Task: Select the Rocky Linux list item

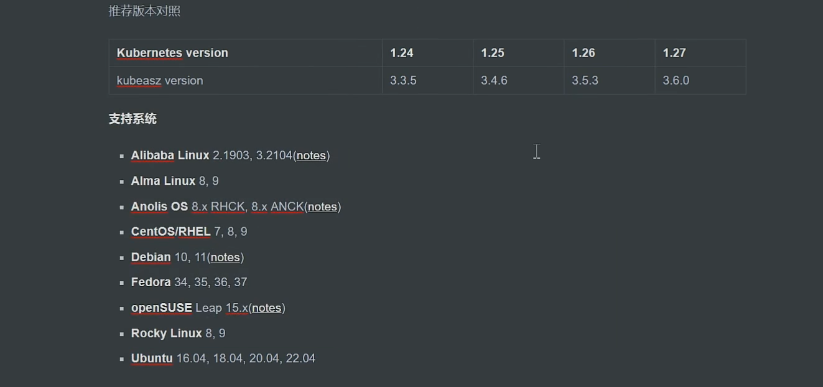Action: 178,333
